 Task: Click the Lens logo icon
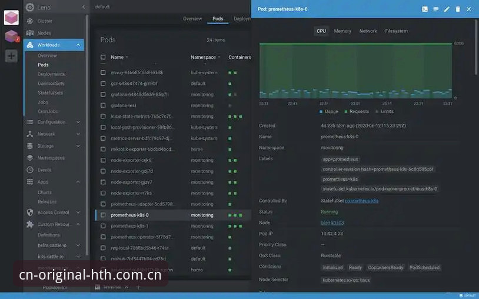(30, 7)
